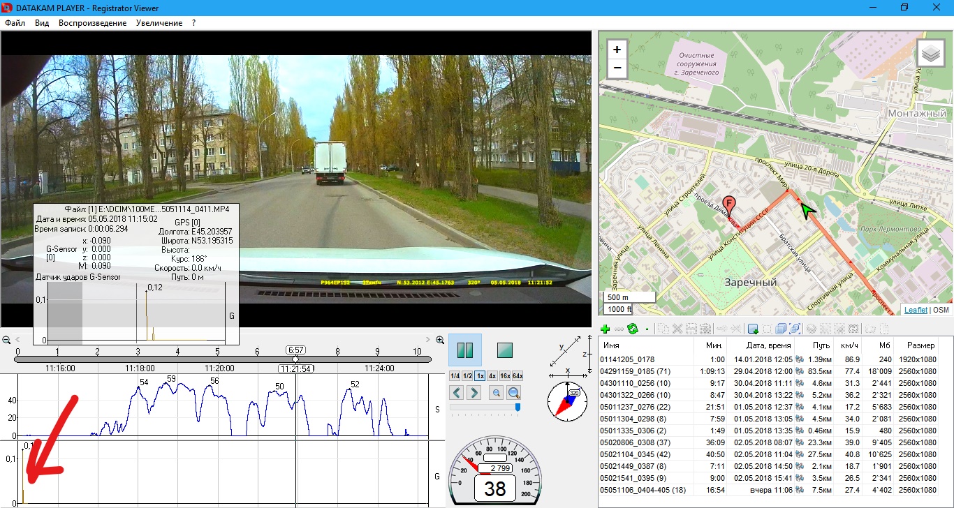Stop the video playback
This screenshot has height=508, width=954.
coord(505,350)
